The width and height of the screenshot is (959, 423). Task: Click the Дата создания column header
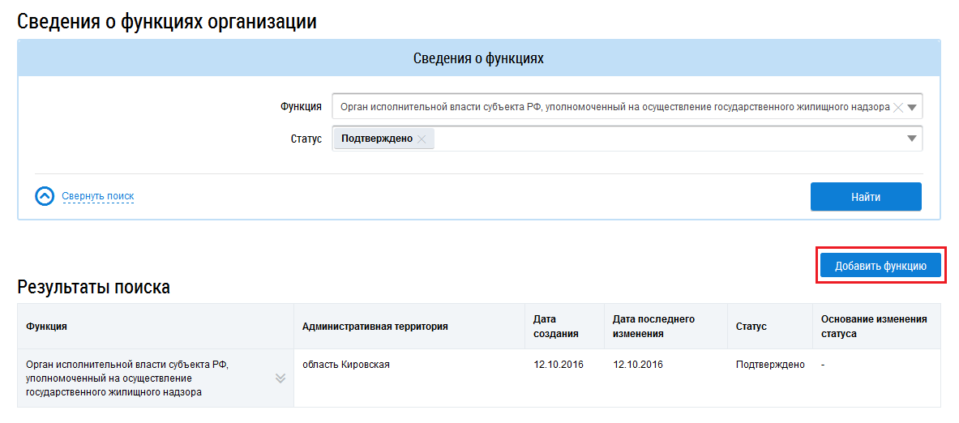555,326
